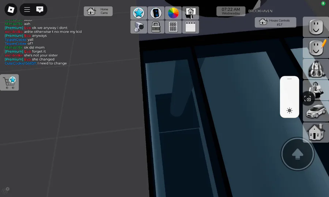Click the garage door icon

(190, 27)
